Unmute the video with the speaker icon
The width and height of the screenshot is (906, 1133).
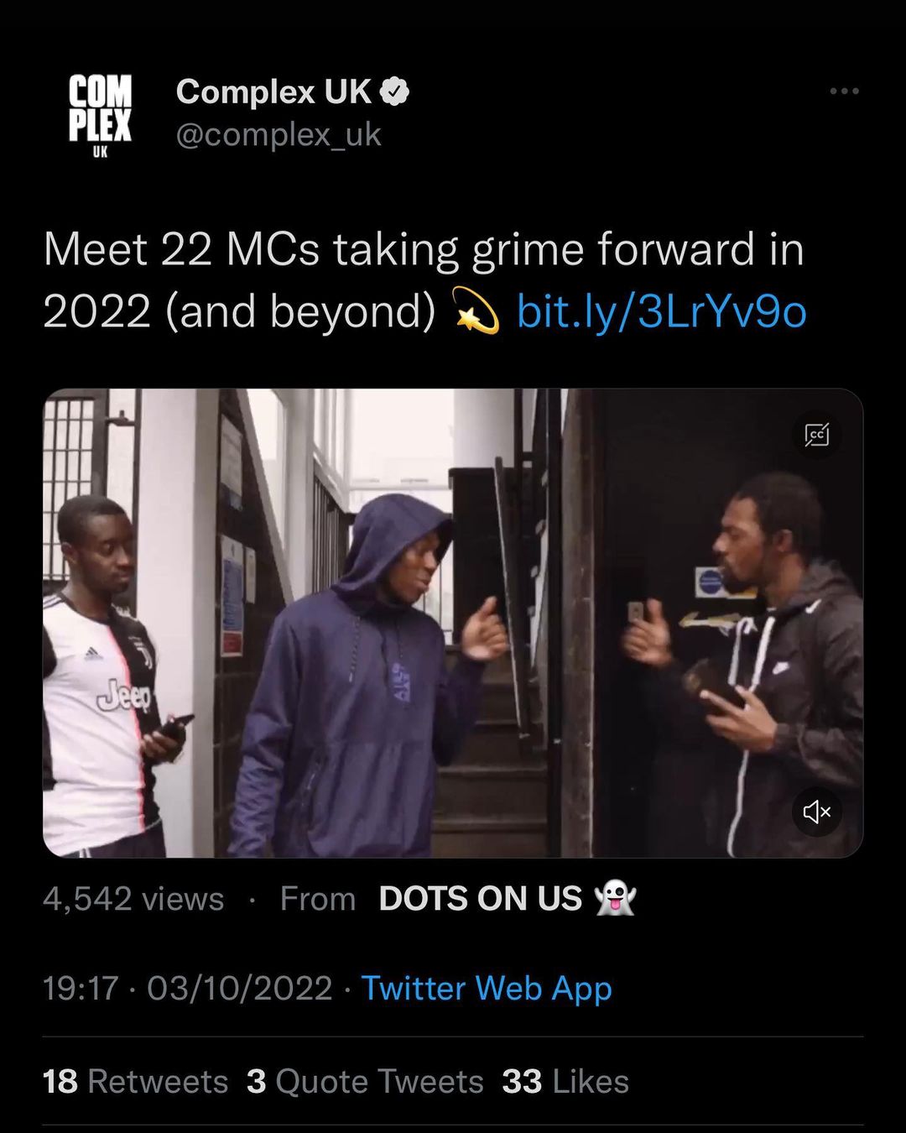pos(816,811)
